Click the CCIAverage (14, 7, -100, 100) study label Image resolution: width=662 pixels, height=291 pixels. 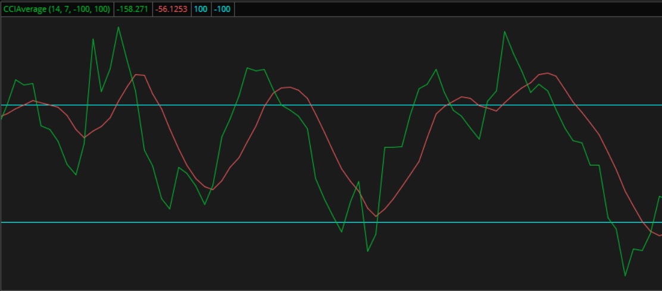point(57,10)
